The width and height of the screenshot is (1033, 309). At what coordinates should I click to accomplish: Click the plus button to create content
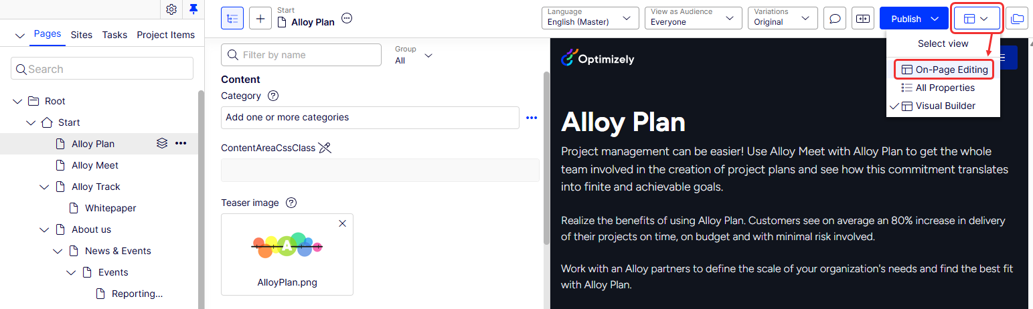(260, 19)
